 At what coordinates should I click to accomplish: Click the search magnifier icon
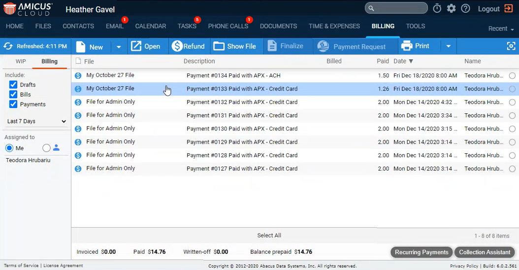point(371,8)
